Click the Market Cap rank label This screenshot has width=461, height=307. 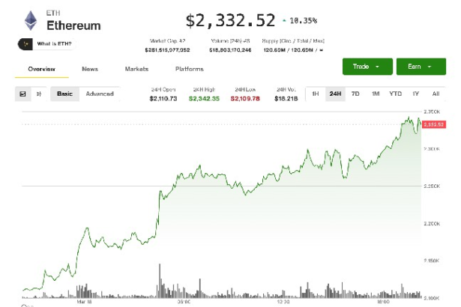[167, 42]
